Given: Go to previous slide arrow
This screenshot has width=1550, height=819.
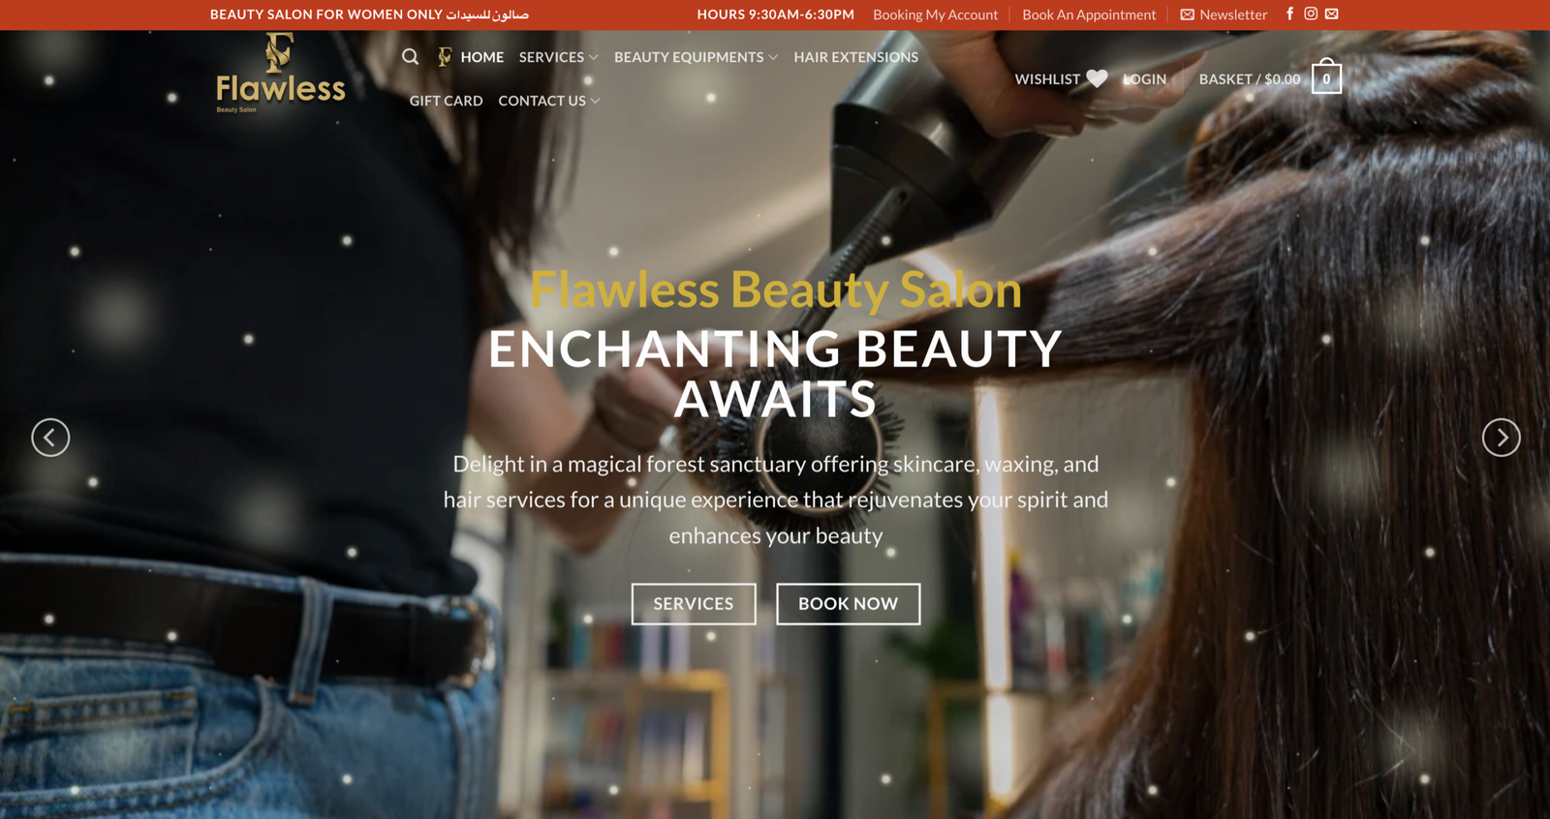Looking at the screenshot, I should click(x=50, y=438).
